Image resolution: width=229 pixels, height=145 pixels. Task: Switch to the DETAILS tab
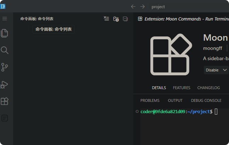(x=159, y=88)
